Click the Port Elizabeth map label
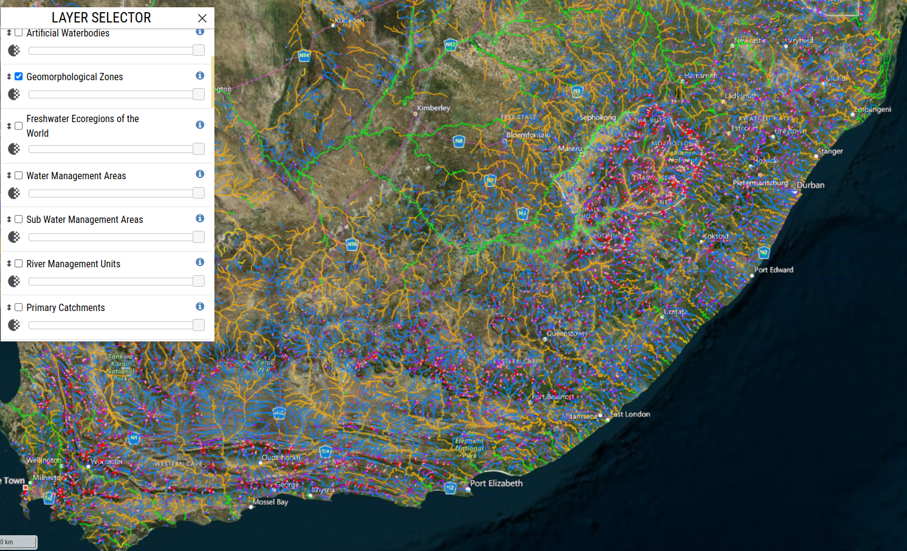The height and width of the screenshot is (551, 907). [496, 484]
